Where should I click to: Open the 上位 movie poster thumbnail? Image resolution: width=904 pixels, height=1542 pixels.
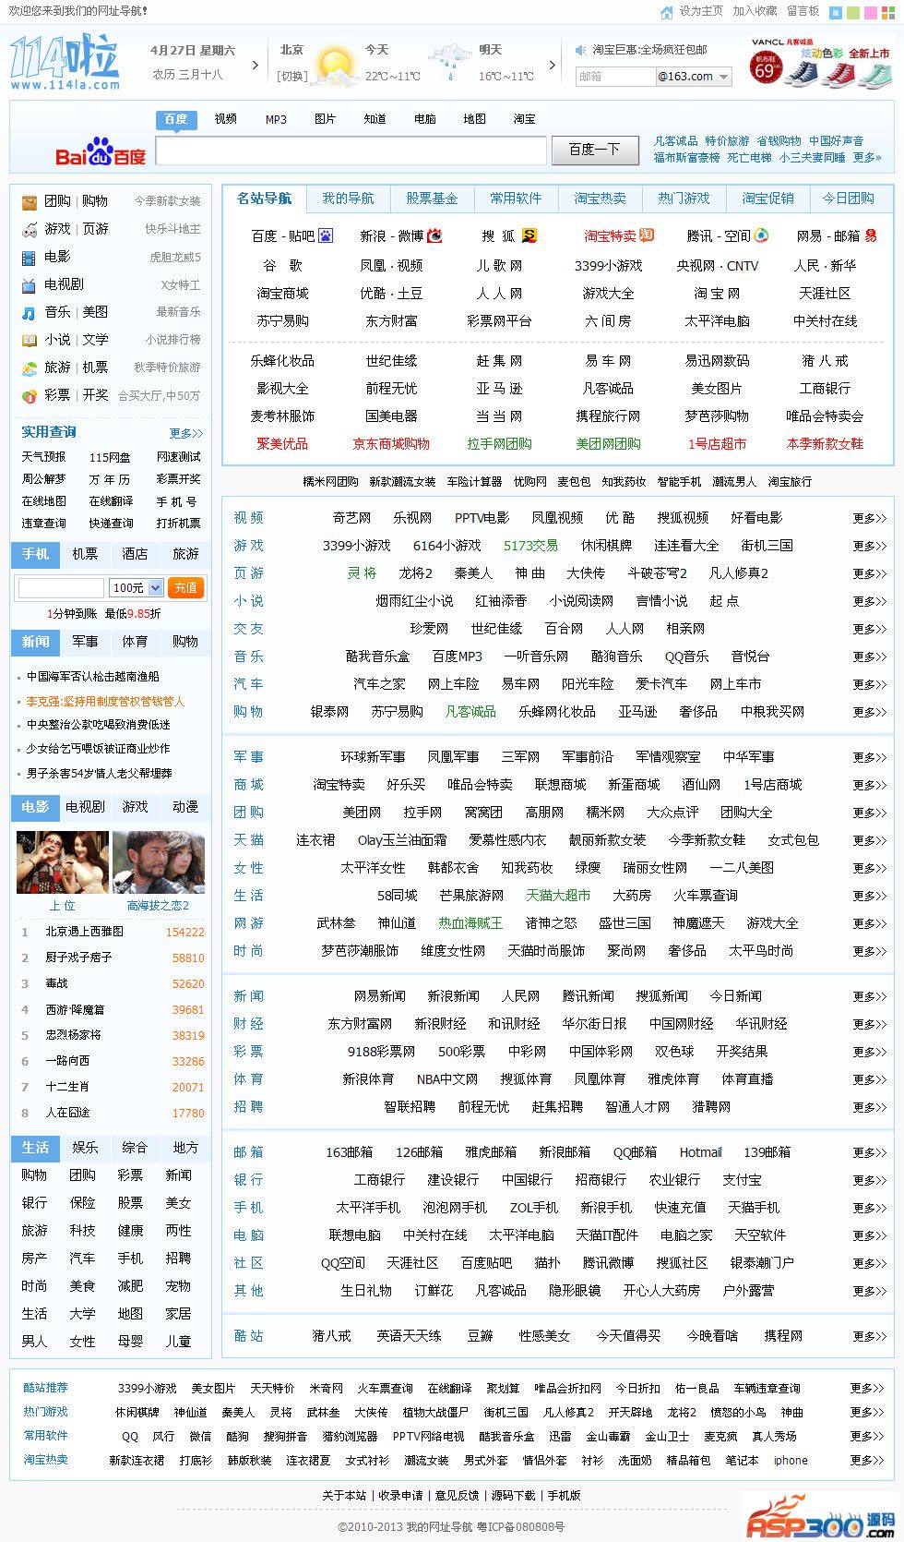[x=63, y=862]
